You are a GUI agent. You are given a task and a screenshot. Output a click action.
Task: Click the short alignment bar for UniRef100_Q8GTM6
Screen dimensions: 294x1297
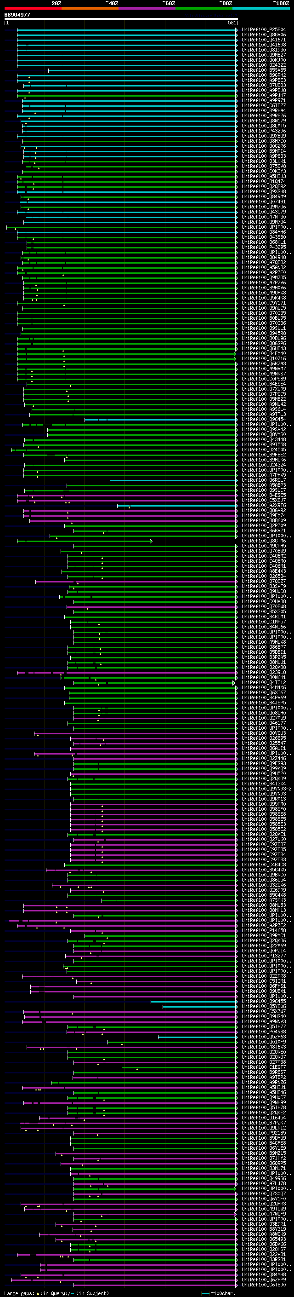pos(85,541)
